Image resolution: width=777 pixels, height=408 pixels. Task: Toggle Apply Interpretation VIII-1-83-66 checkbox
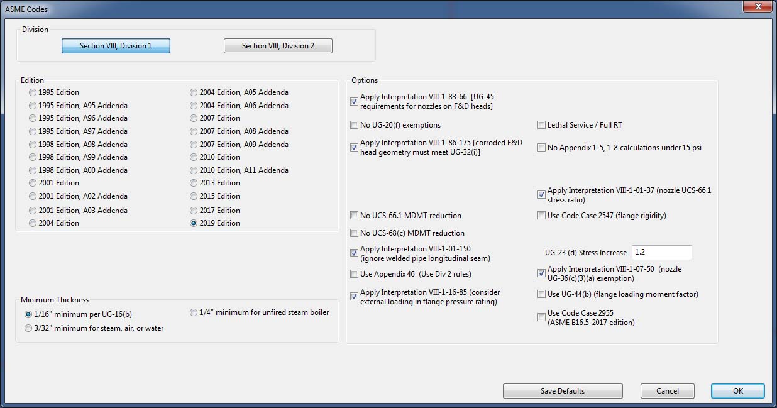pyautogui.click(x=355, y=102)
